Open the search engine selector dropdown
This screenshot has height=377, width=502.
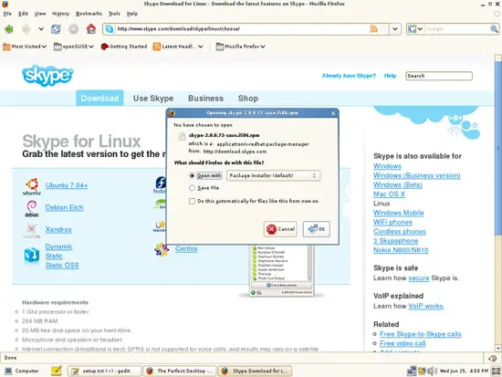point(415,29)
